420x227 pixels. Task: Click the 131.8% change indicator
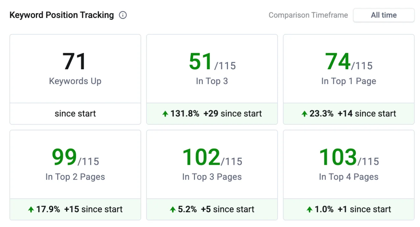[184, 113]
